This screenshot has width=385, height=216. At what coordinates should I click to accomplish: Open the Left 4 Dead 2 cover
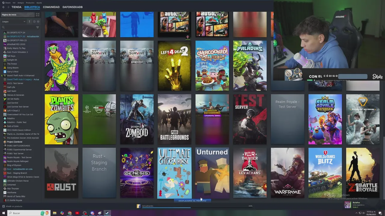[174, 66]
